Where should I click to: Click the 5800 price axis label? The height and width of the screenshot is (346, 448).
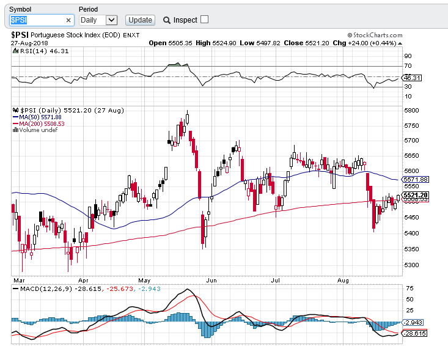[x=411, y=110]
